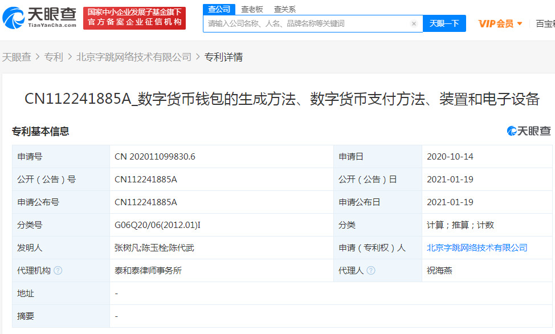Switch to the 查老板 tab
This screenshot has height=334, width=555.
click(x=252, y=10)
